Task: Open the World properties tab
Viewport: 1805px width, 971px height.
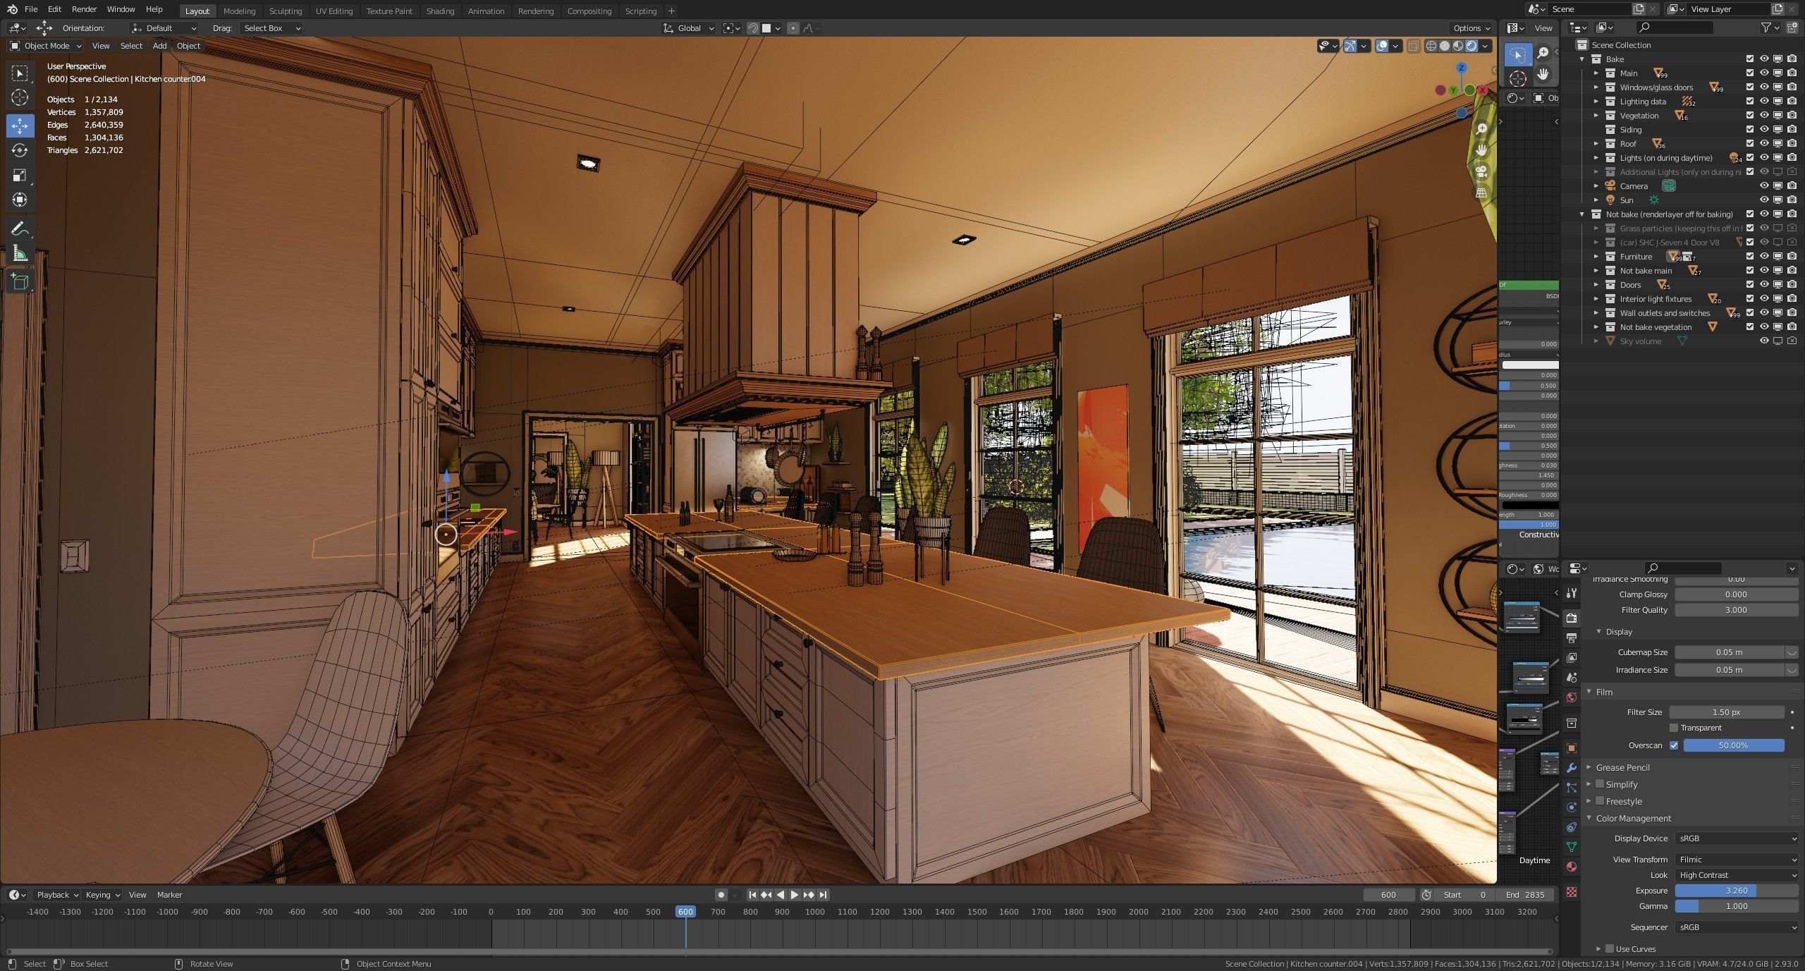Action: pos(1572,697)
